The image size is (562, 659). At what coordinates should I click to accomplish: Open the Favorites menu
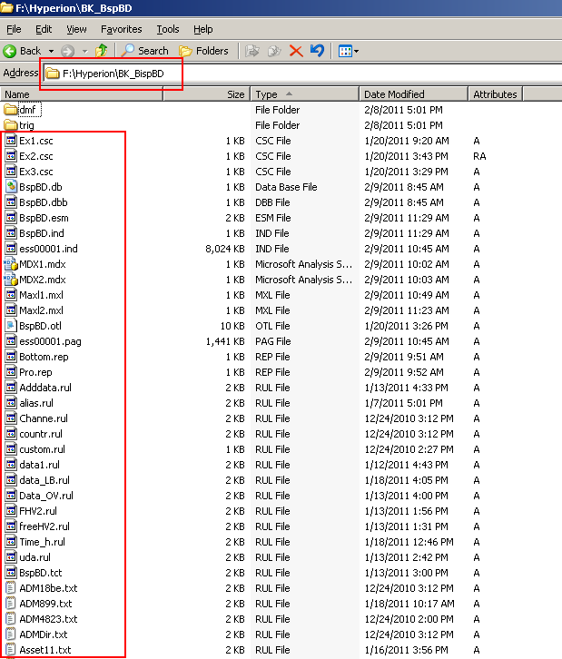121,29
